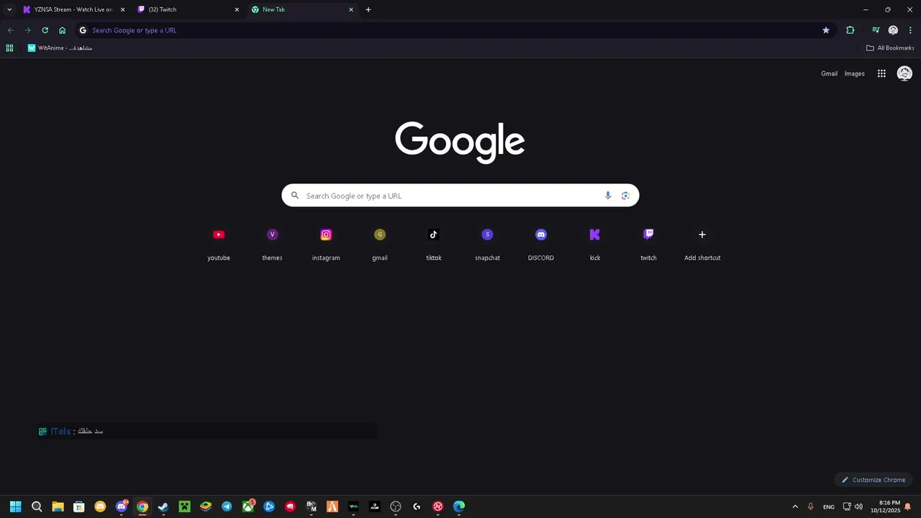Open Microsoft Store from the taskbar
This screenshot has height=518, width=921.
(79, 506)
